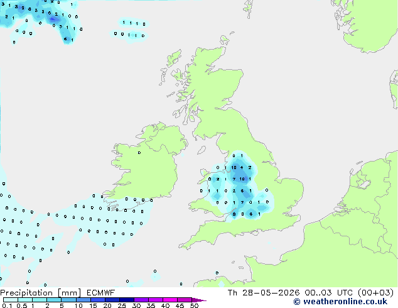Viewport: 398px width, 308px height.
Task: Click the legend tick label "45"
Action: [180, 305]
